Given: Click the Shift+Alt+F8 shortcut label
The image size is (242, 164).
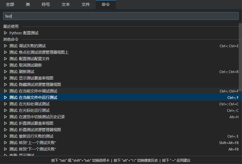Looking at the screenshot, I should click(229, 143).
